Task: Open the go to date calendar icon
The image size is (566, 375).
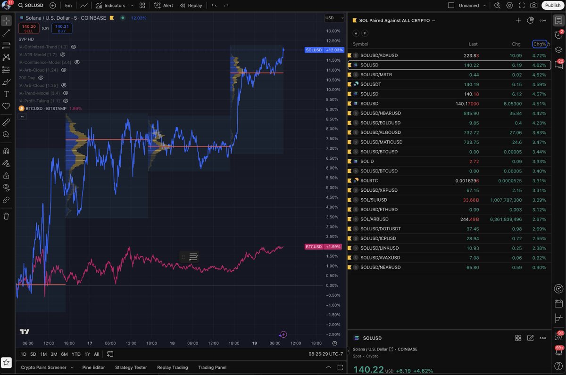Action: pos(110,354)
